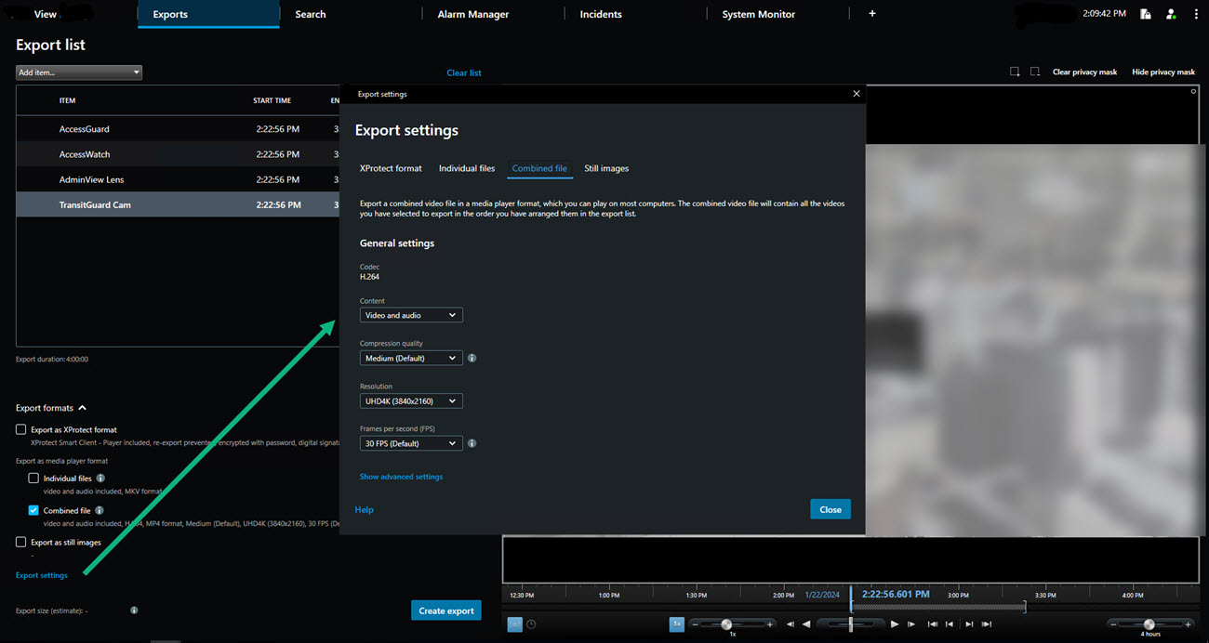Open the user account status icon
The image size is (1209, 643).
[x=1171, y=14]
